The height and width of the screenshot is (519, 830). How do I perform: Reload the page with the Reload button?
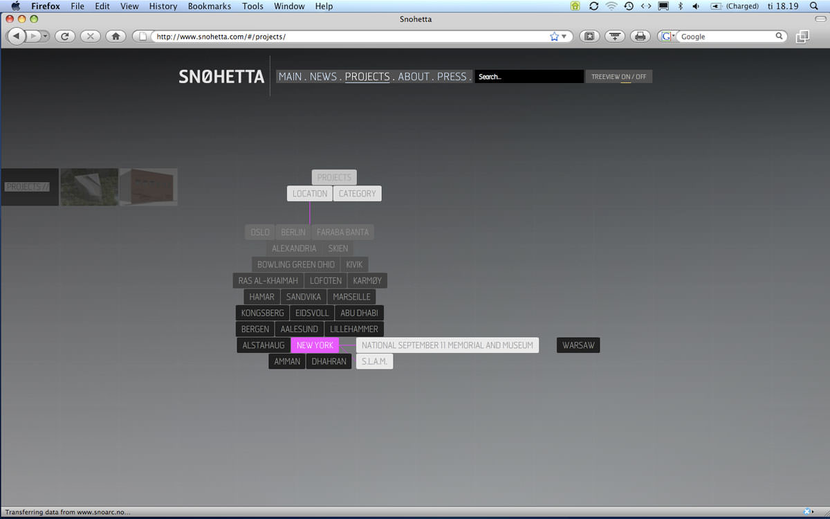(x=65, y=36)
